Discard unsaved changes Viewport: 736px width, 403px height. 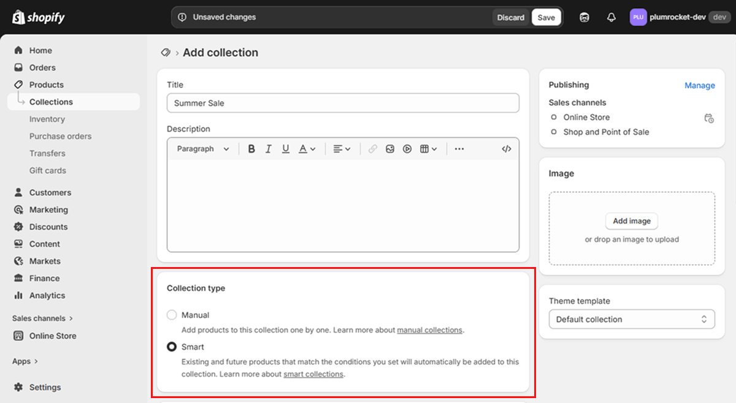click(x=511, y=17)
